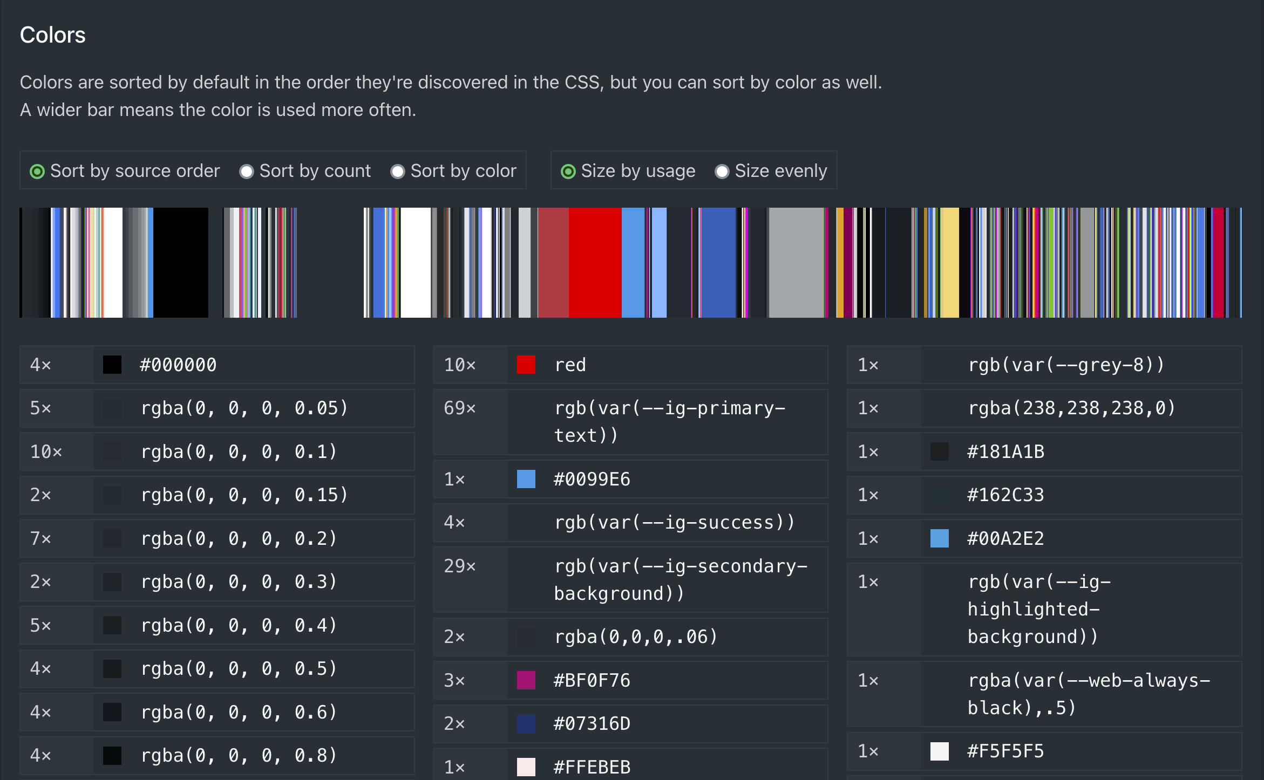Viewport: 1264px width, 780px height.
Task: Select the Sort by color radio button
Action: point(398,171)
